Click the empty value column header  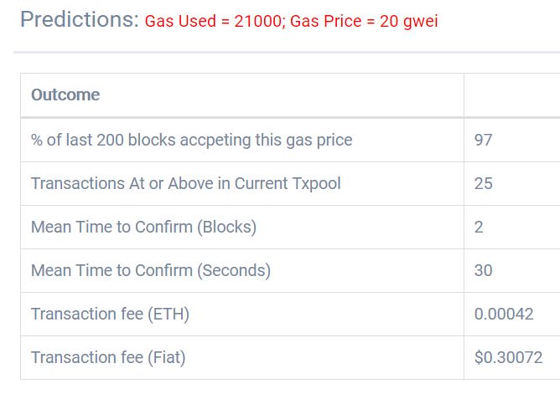511,95
